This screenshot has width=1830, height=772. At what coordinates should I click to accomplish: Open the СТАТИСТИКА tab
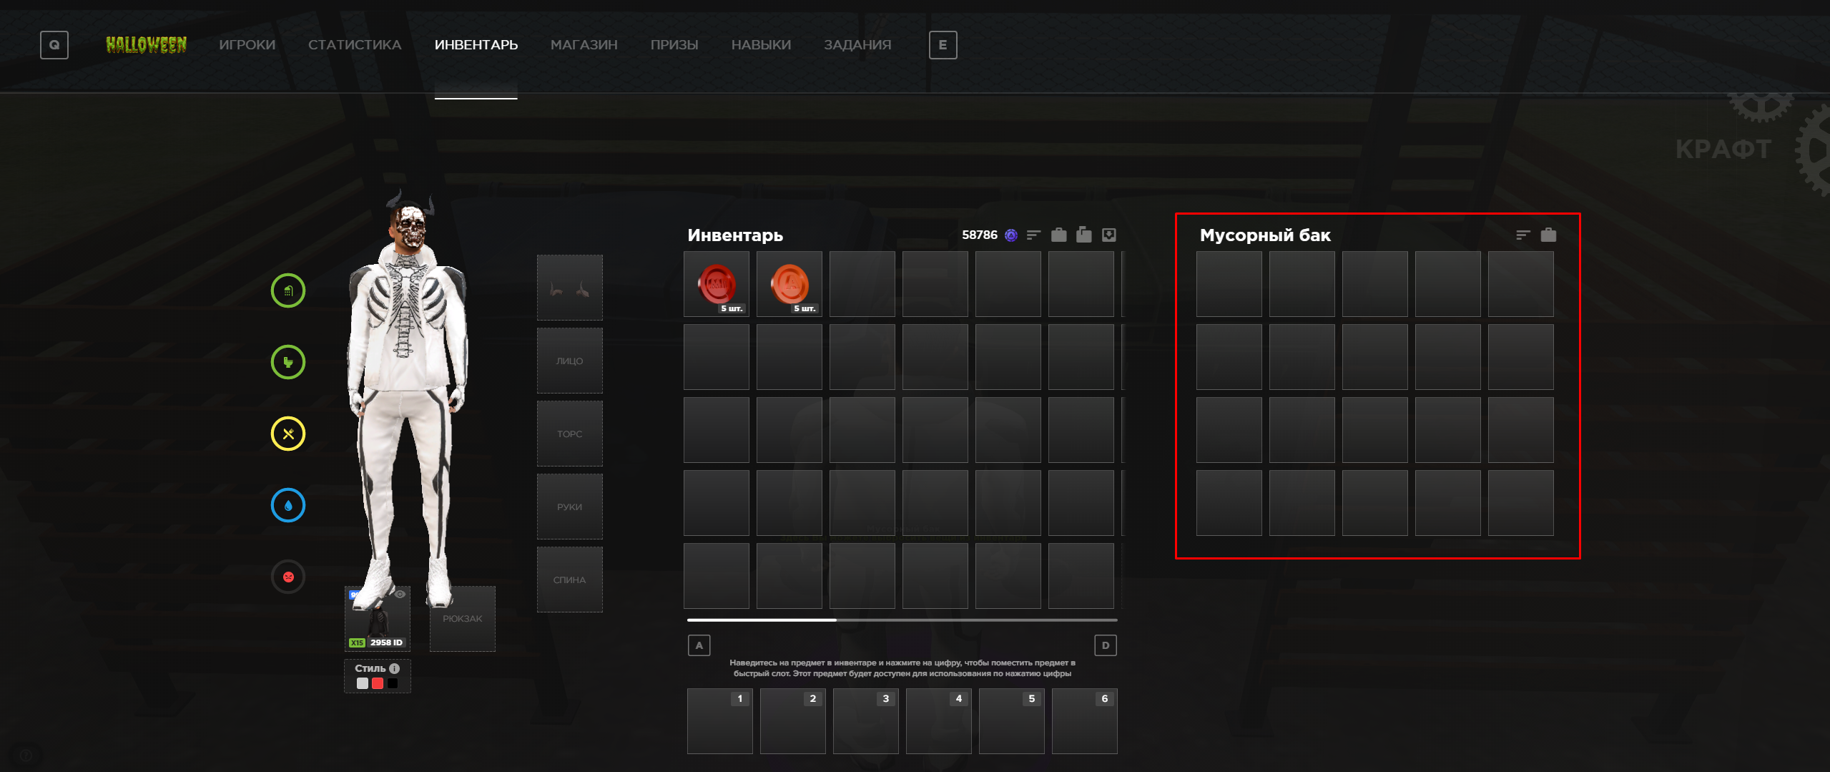pyautogui.click(x=355, y=45)
